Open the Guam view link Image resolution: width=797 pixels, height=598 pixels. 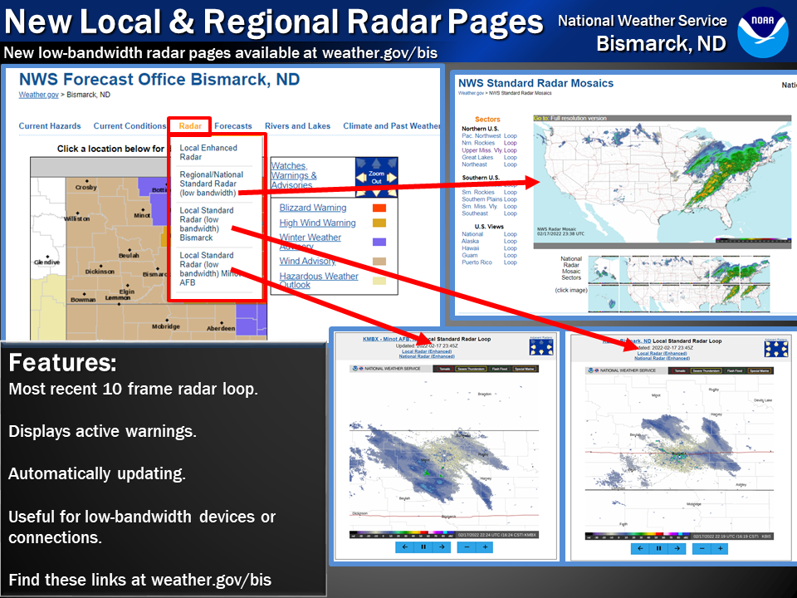tap(470, 255)
